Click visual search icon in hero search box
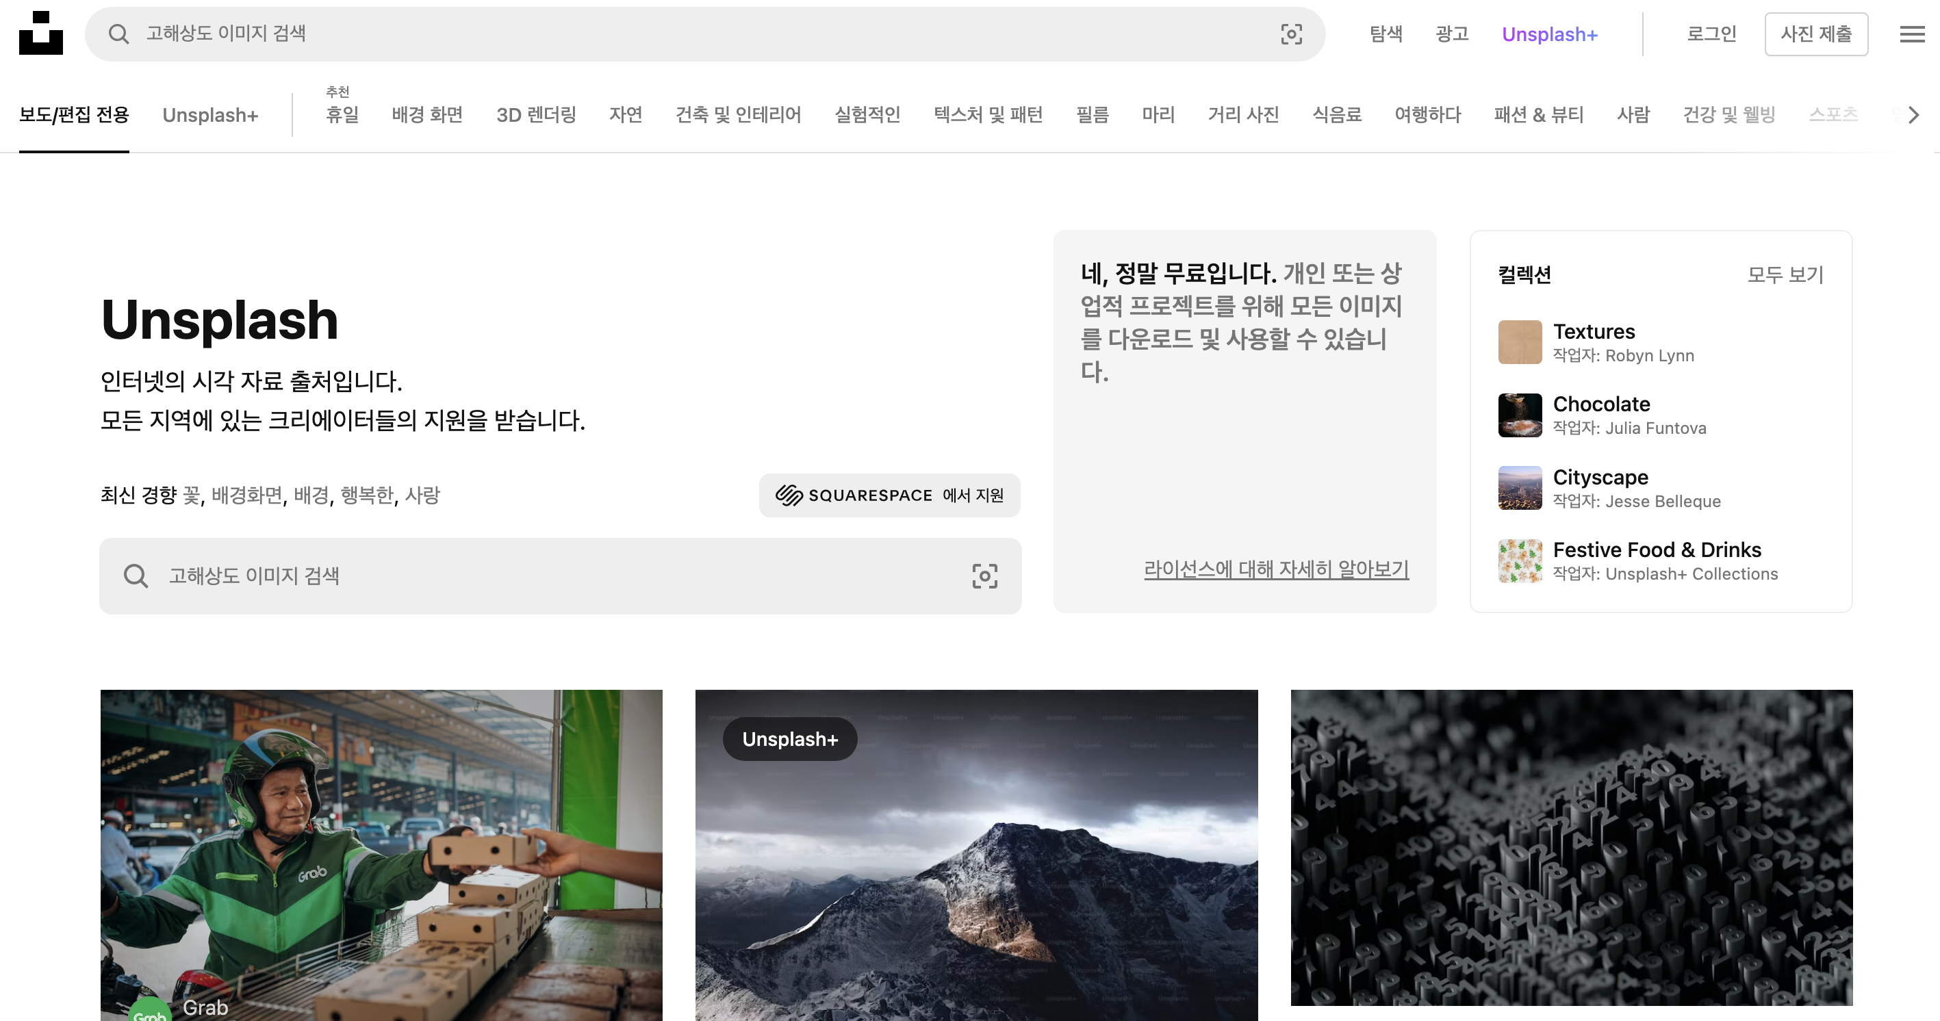Image resolution: width=1940 pixels, height=1021 pixels. 984,576
